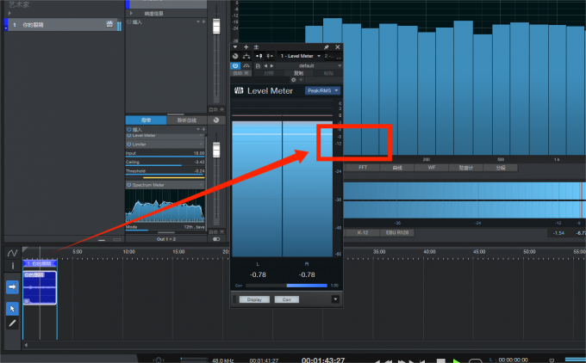
Task: Select the pencil draw tool
Action: [x=12, y=323]
